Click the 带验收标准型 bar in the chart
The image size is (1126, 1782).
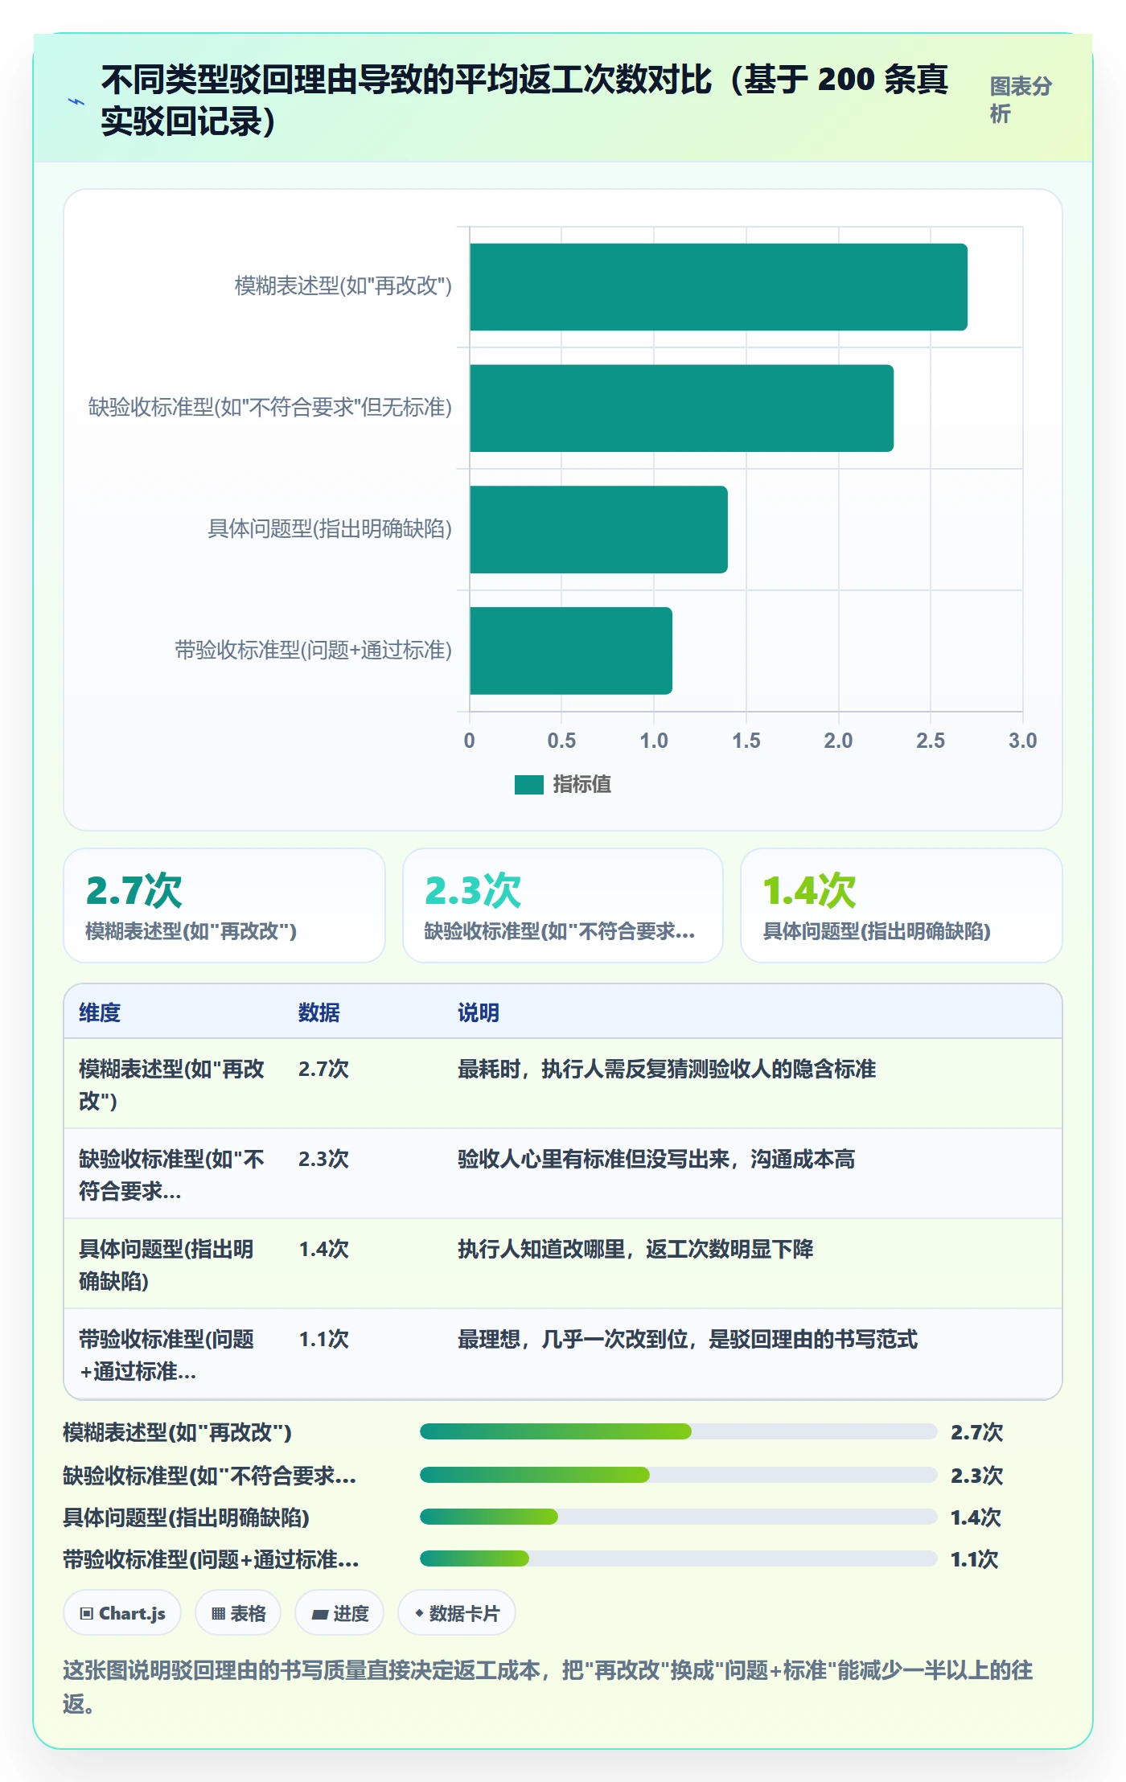pyautogui.click(x=571, y=651)
